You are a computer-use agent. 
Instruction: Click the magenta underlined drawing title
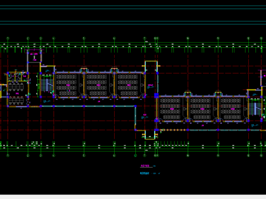point(145,166)
